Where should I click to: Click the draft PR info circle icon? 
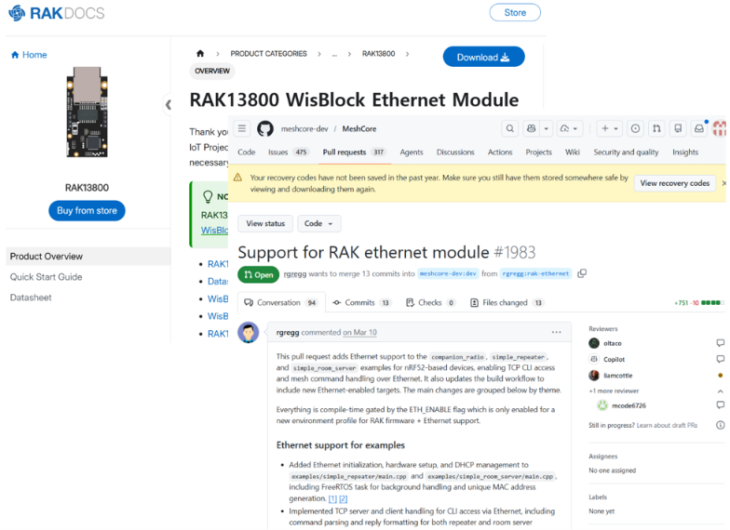(721, 425)
